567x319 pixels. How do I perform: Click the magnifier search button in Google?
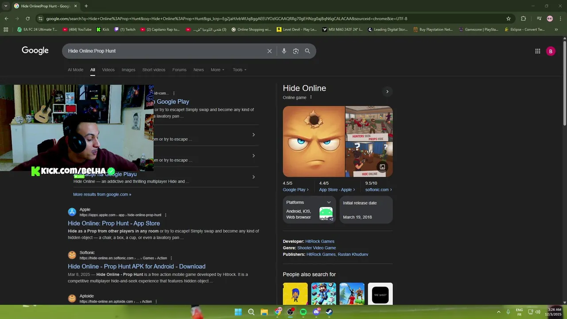307,51
